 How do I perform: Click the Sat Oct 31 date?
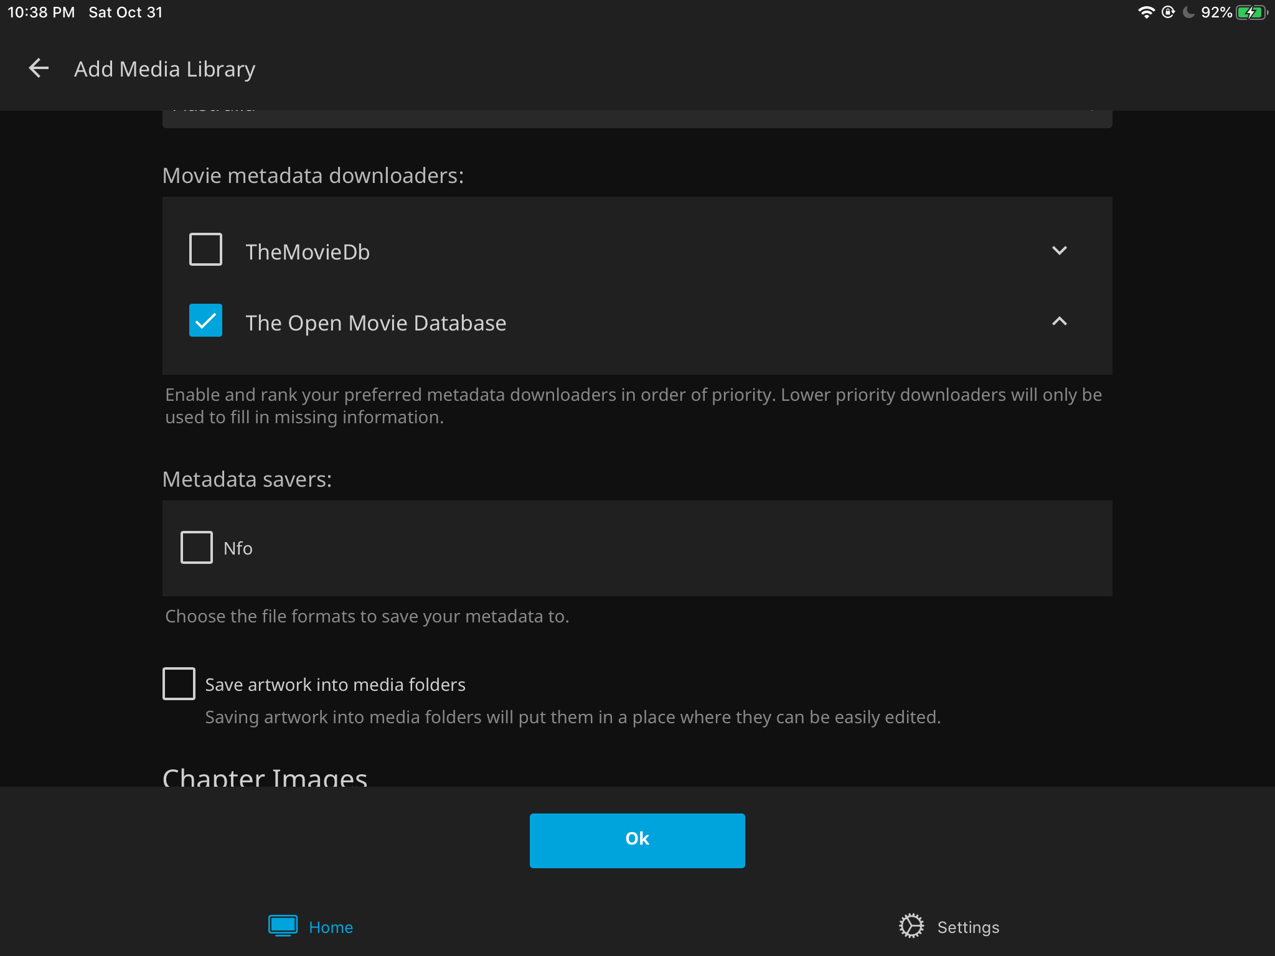[126, 12]
